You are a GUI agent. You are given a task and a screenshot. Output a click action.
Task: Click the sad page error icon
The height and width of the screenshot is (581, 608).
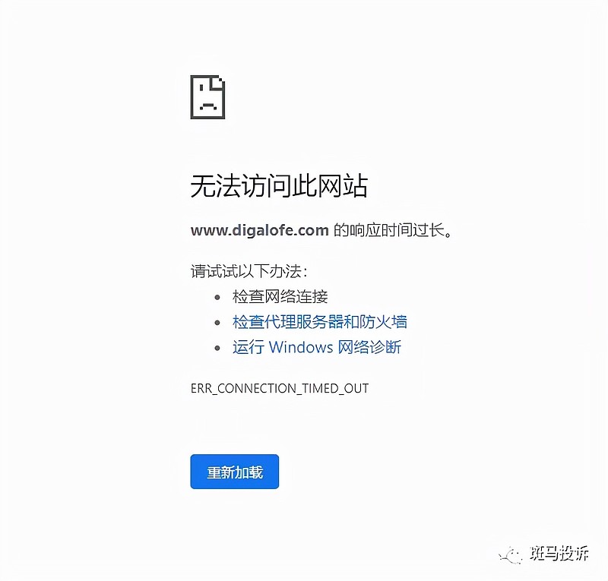click(x=207, y=97)
